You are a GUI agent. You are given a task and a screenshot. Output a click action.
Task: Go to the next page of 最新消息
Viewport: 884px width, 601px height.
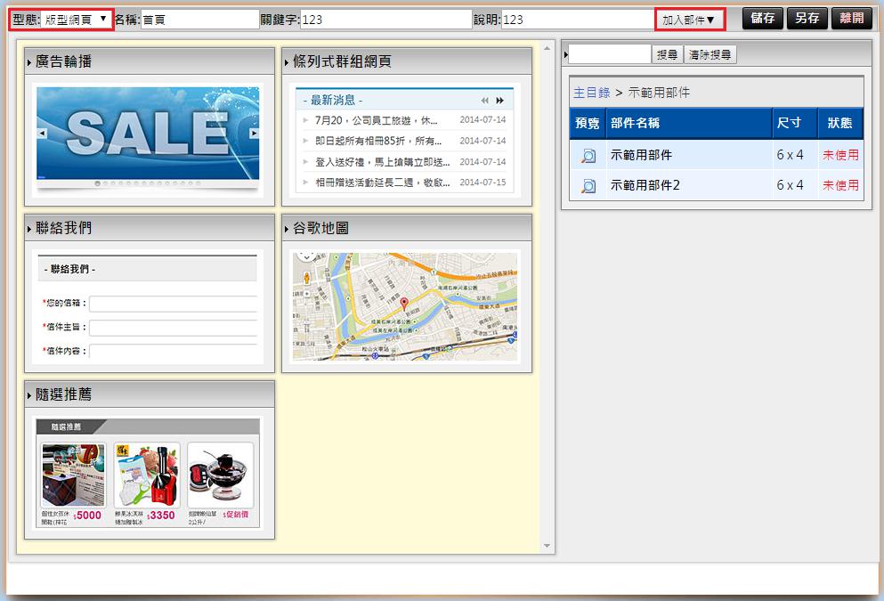point(500,101)
